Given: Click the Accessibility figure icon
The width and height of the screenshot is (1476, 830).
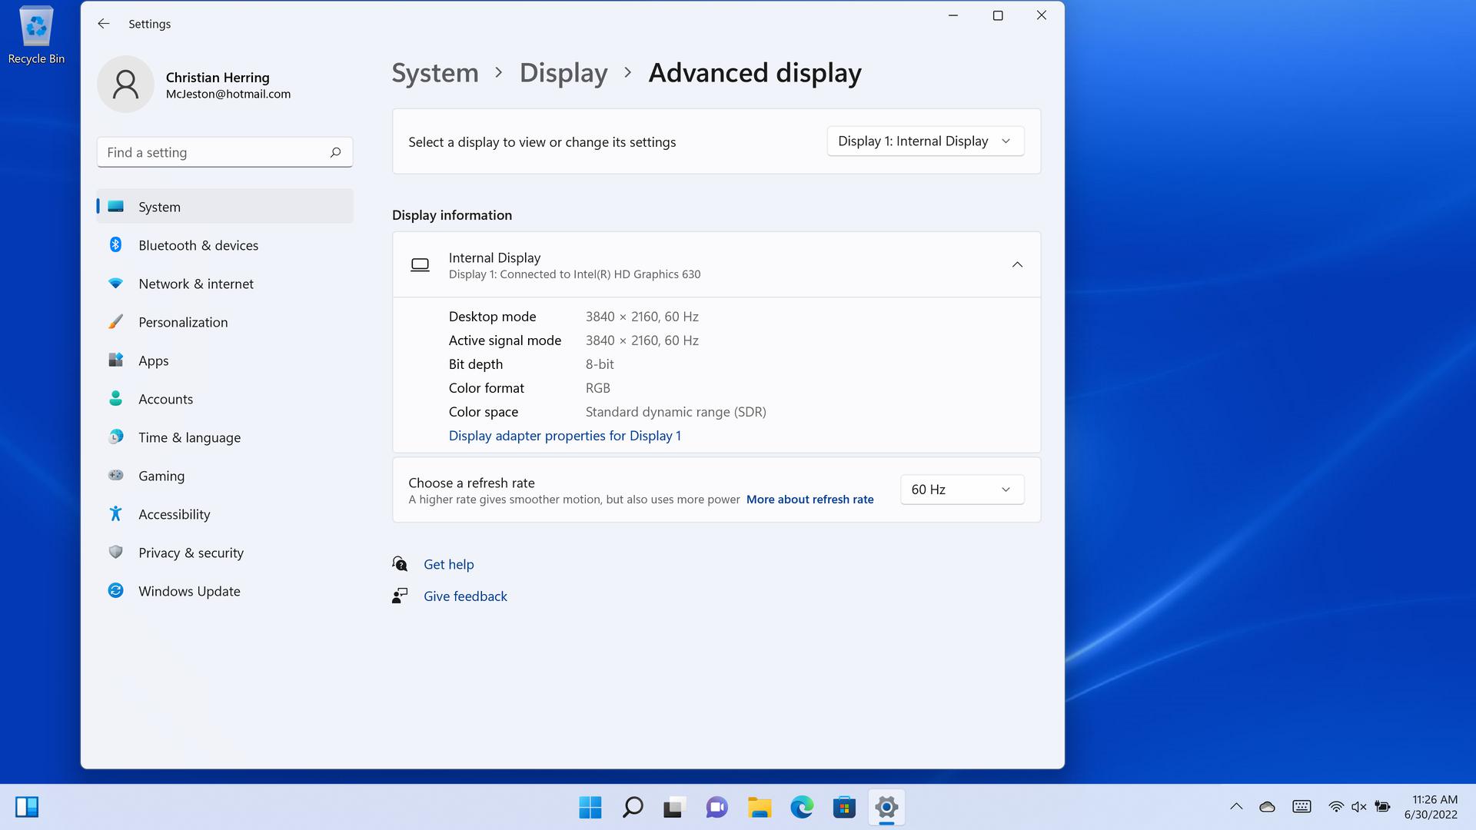Looking at the screenshot, I should point(115,513).
